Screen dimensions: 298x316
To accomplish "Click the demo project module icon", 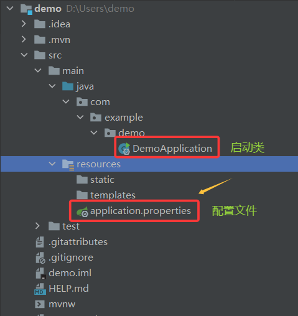I will click(26, 9).
